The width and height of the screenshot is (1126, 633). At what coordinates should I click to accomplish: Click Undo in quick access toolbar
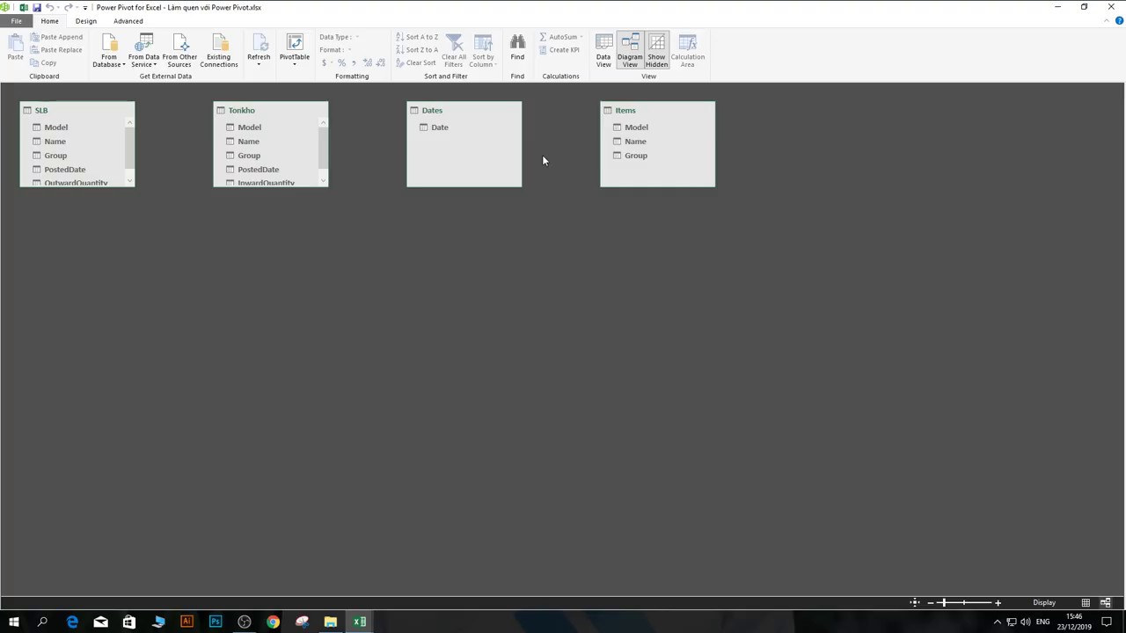point(50,7)
